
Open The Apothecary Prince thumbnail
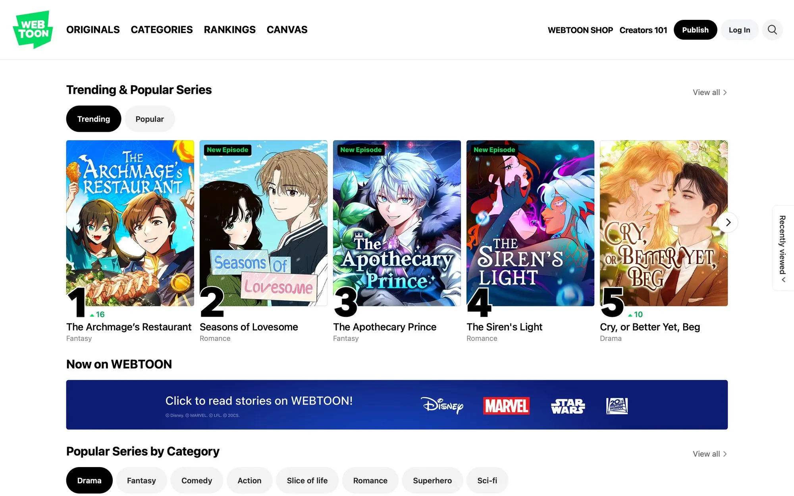397,222
